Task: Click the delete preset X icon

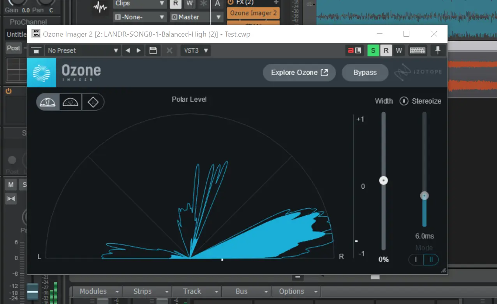Action: pyautogui.click(x=169, y=51)
